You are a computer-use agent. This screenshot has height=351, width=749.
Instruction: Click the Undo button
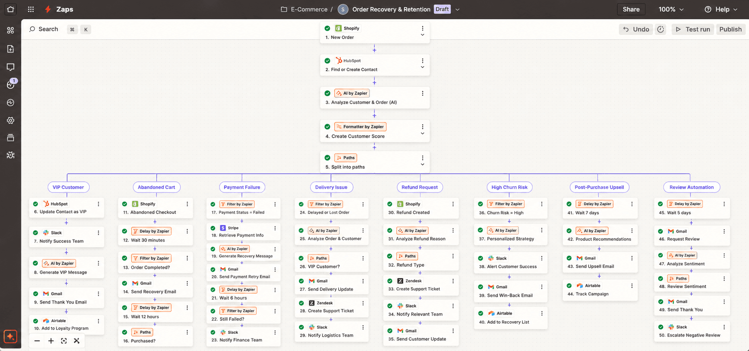(x=636, y=29)
